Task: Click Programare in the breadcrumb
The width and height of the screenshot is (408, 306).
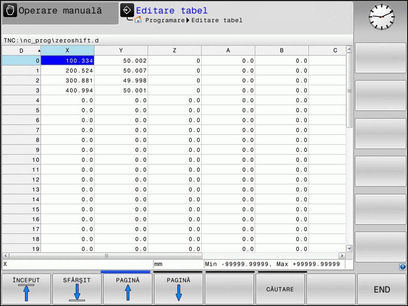Action: point(165,20)
